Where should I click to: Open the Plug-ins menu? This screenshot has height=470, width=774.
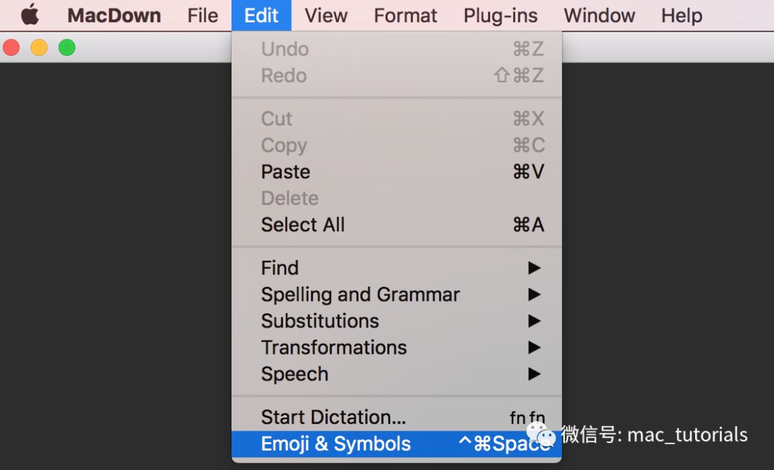(x=500, y=16)
